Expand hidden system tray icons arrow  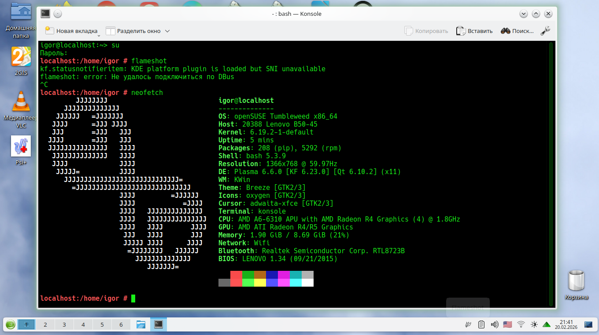(547, 325)
